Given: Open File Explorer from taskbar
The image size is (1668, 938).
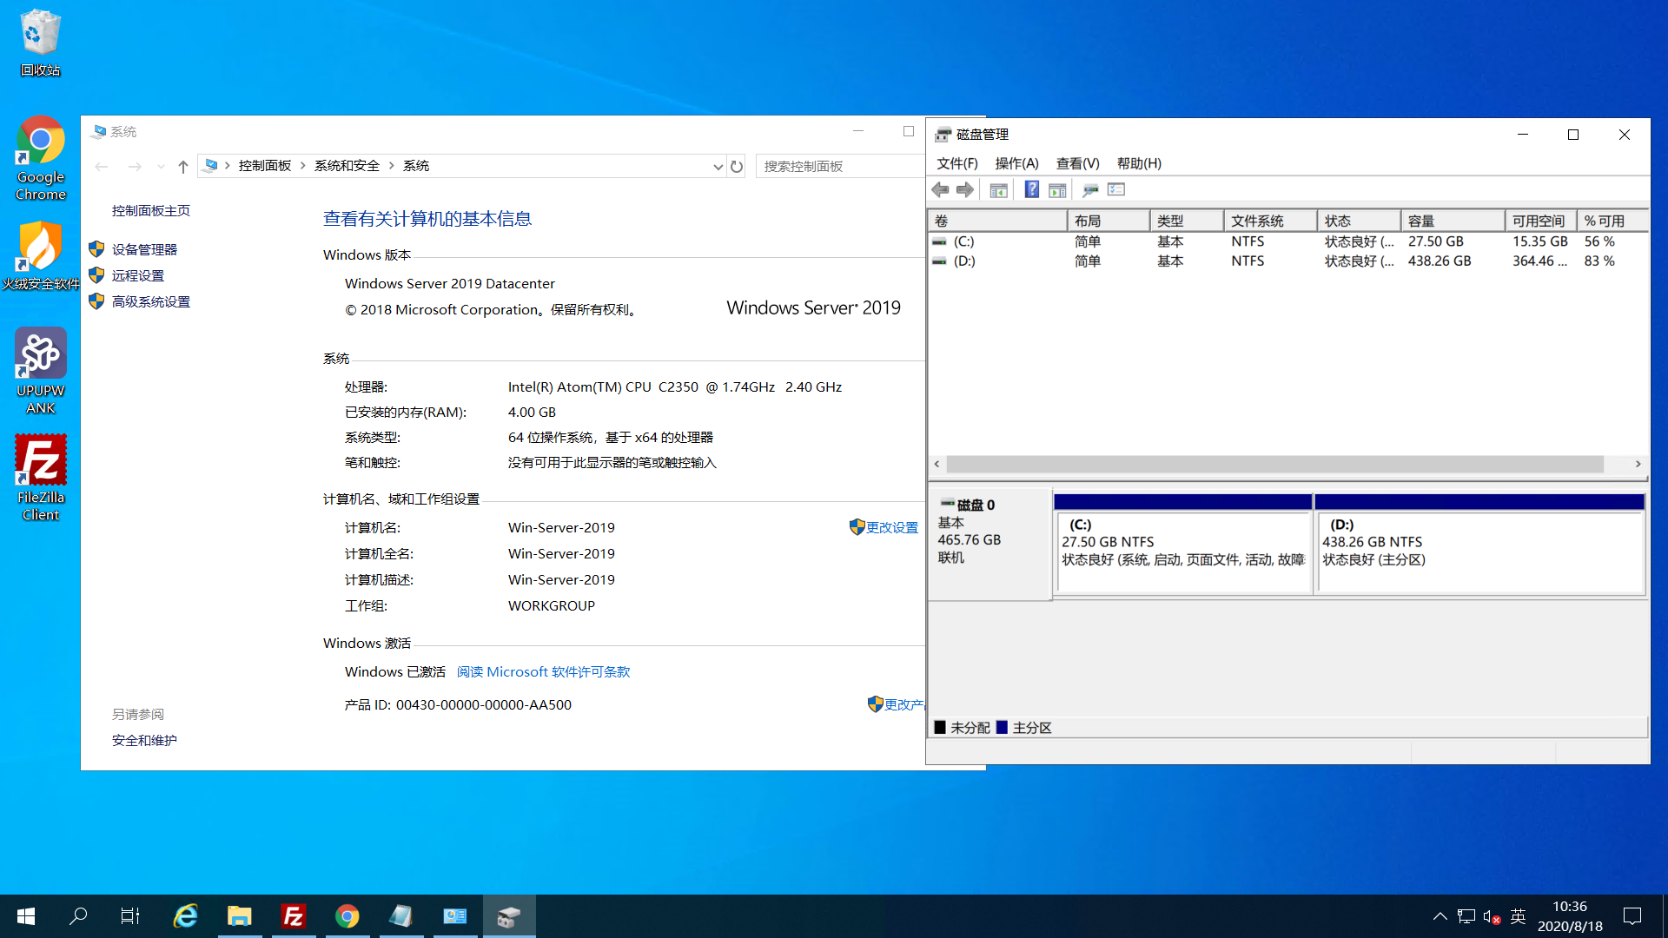Looking at the screenshot, I should tap(239, 916).
